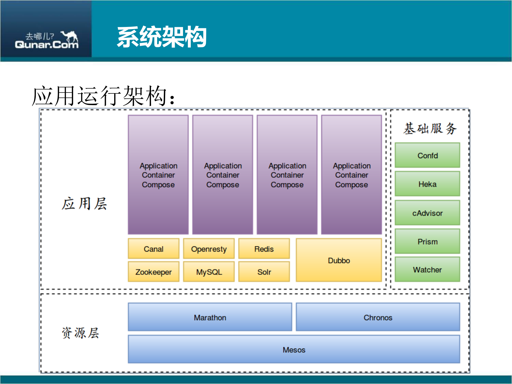Click the Watcher service box
The image size is (512, 384).
pos(427,270)
